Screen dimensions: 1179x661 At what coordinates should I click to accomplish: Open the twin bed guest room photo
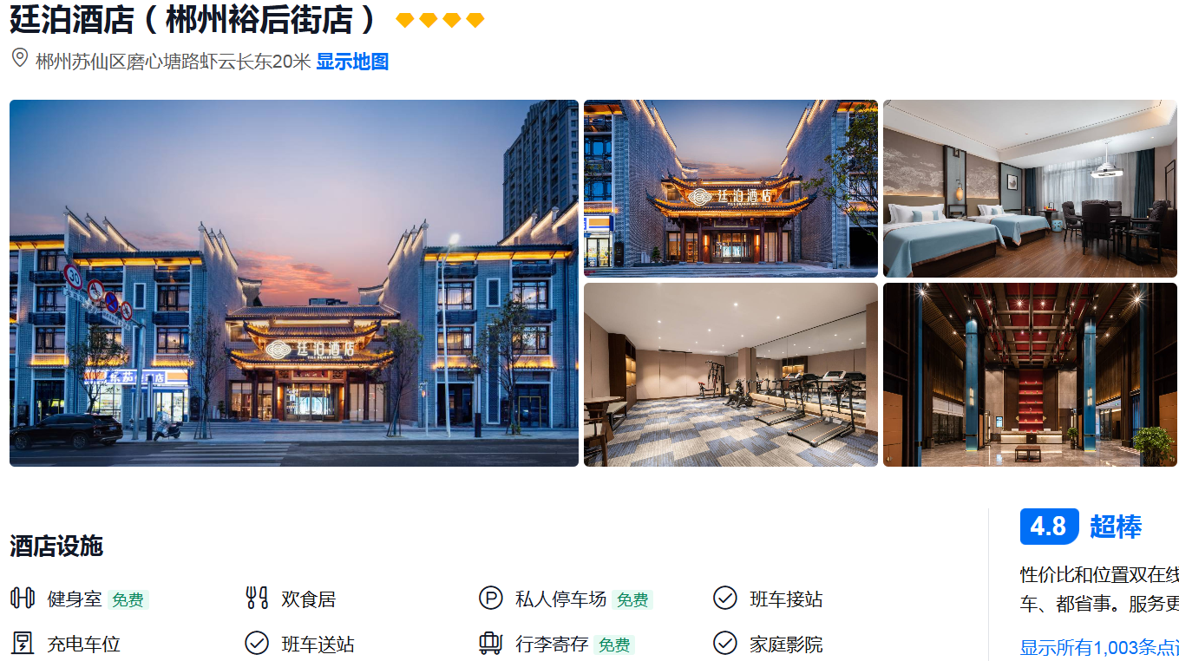tap(1030, 188)
